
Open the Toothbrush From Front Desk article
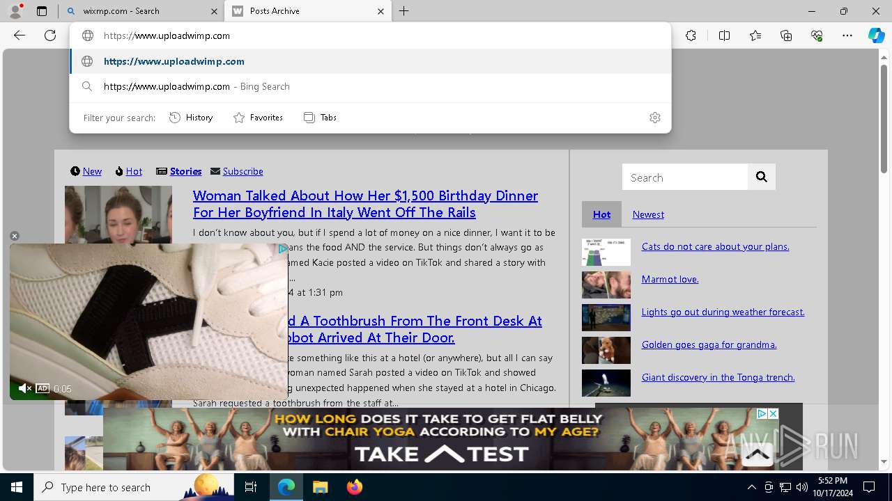pyautogui.click(x=415, y=329)
